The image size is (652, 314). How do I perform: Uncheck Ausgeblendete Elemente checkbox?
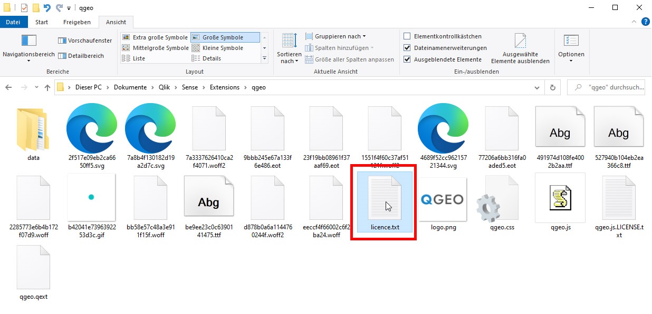407,59
